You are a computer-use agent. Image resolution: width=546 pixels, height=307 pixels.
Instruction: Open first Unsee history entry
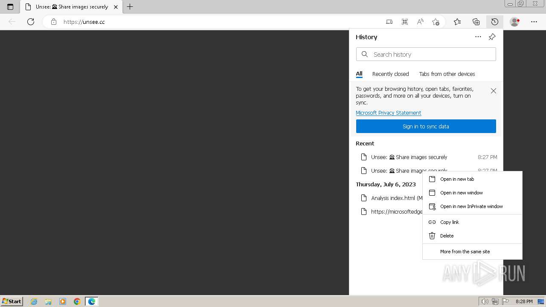click(426, 157)
